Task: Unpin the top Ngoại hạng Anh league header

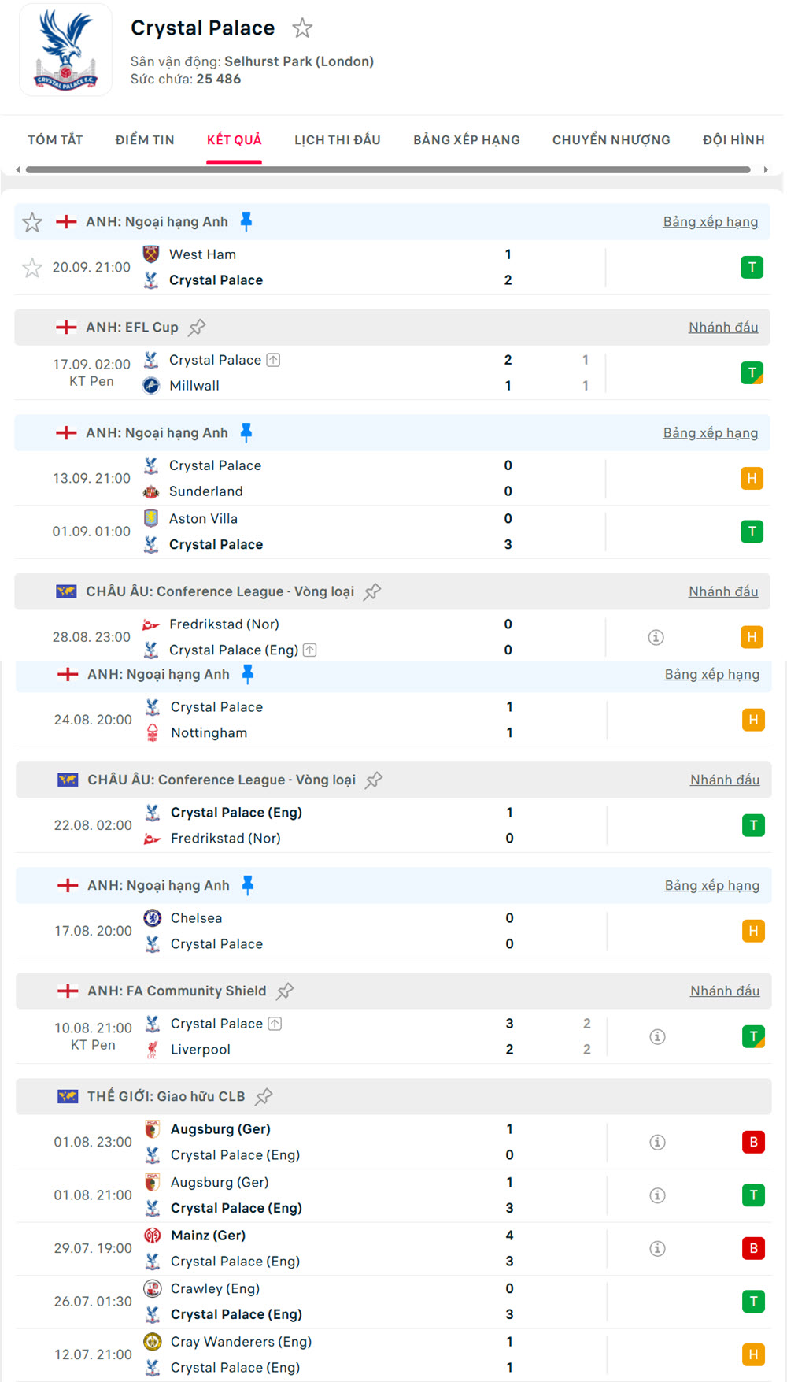Action: click(x=246, y=221)
